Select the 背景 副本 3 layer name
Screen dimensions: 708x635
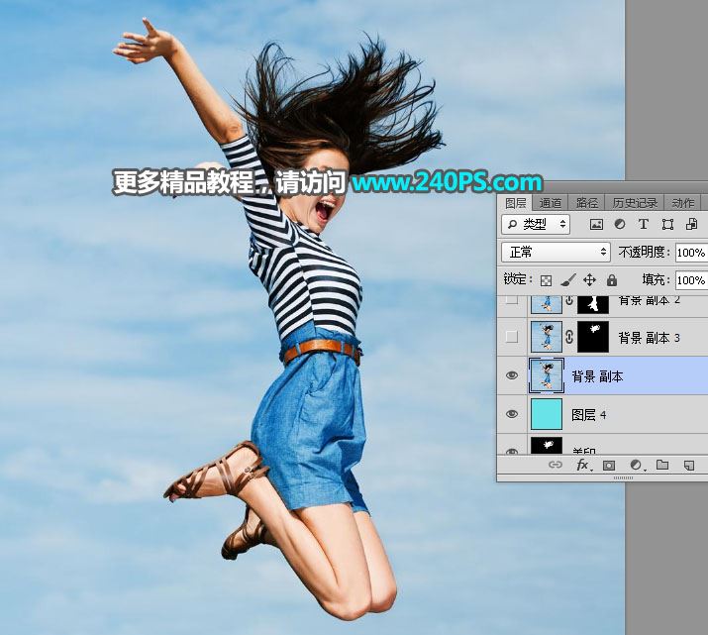649,338
